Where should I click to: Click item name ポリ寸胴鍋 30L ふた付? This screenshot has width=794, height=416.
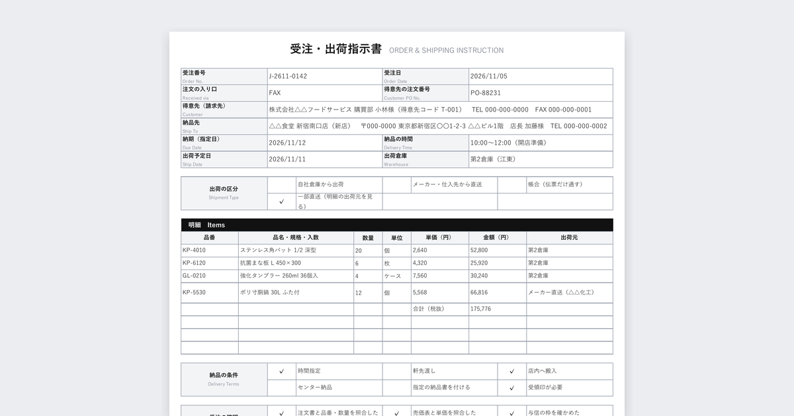(x=270, y=293)
